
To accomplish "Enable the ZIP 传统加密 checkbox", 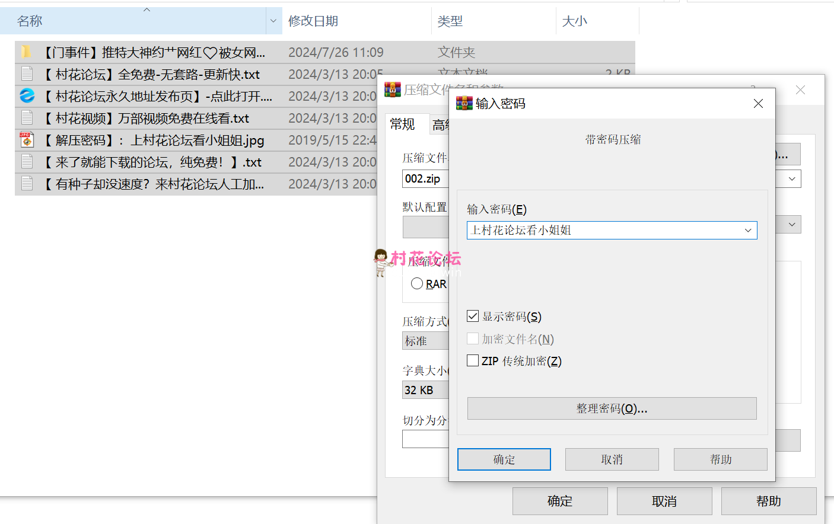I will click(473, 360).
